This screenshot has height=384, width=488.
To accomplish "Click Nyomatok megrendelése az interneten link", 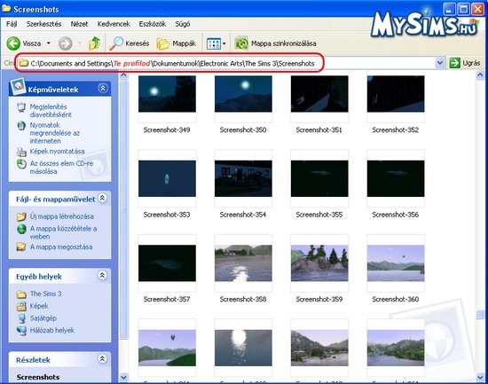I will pyautogui.click(x=55, y=133).
